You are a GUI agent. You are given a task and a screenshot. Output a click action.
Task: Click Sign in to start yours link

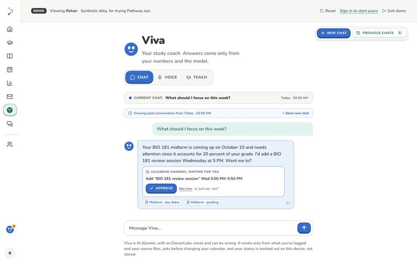pyautogui.click(x=359, y=11)
